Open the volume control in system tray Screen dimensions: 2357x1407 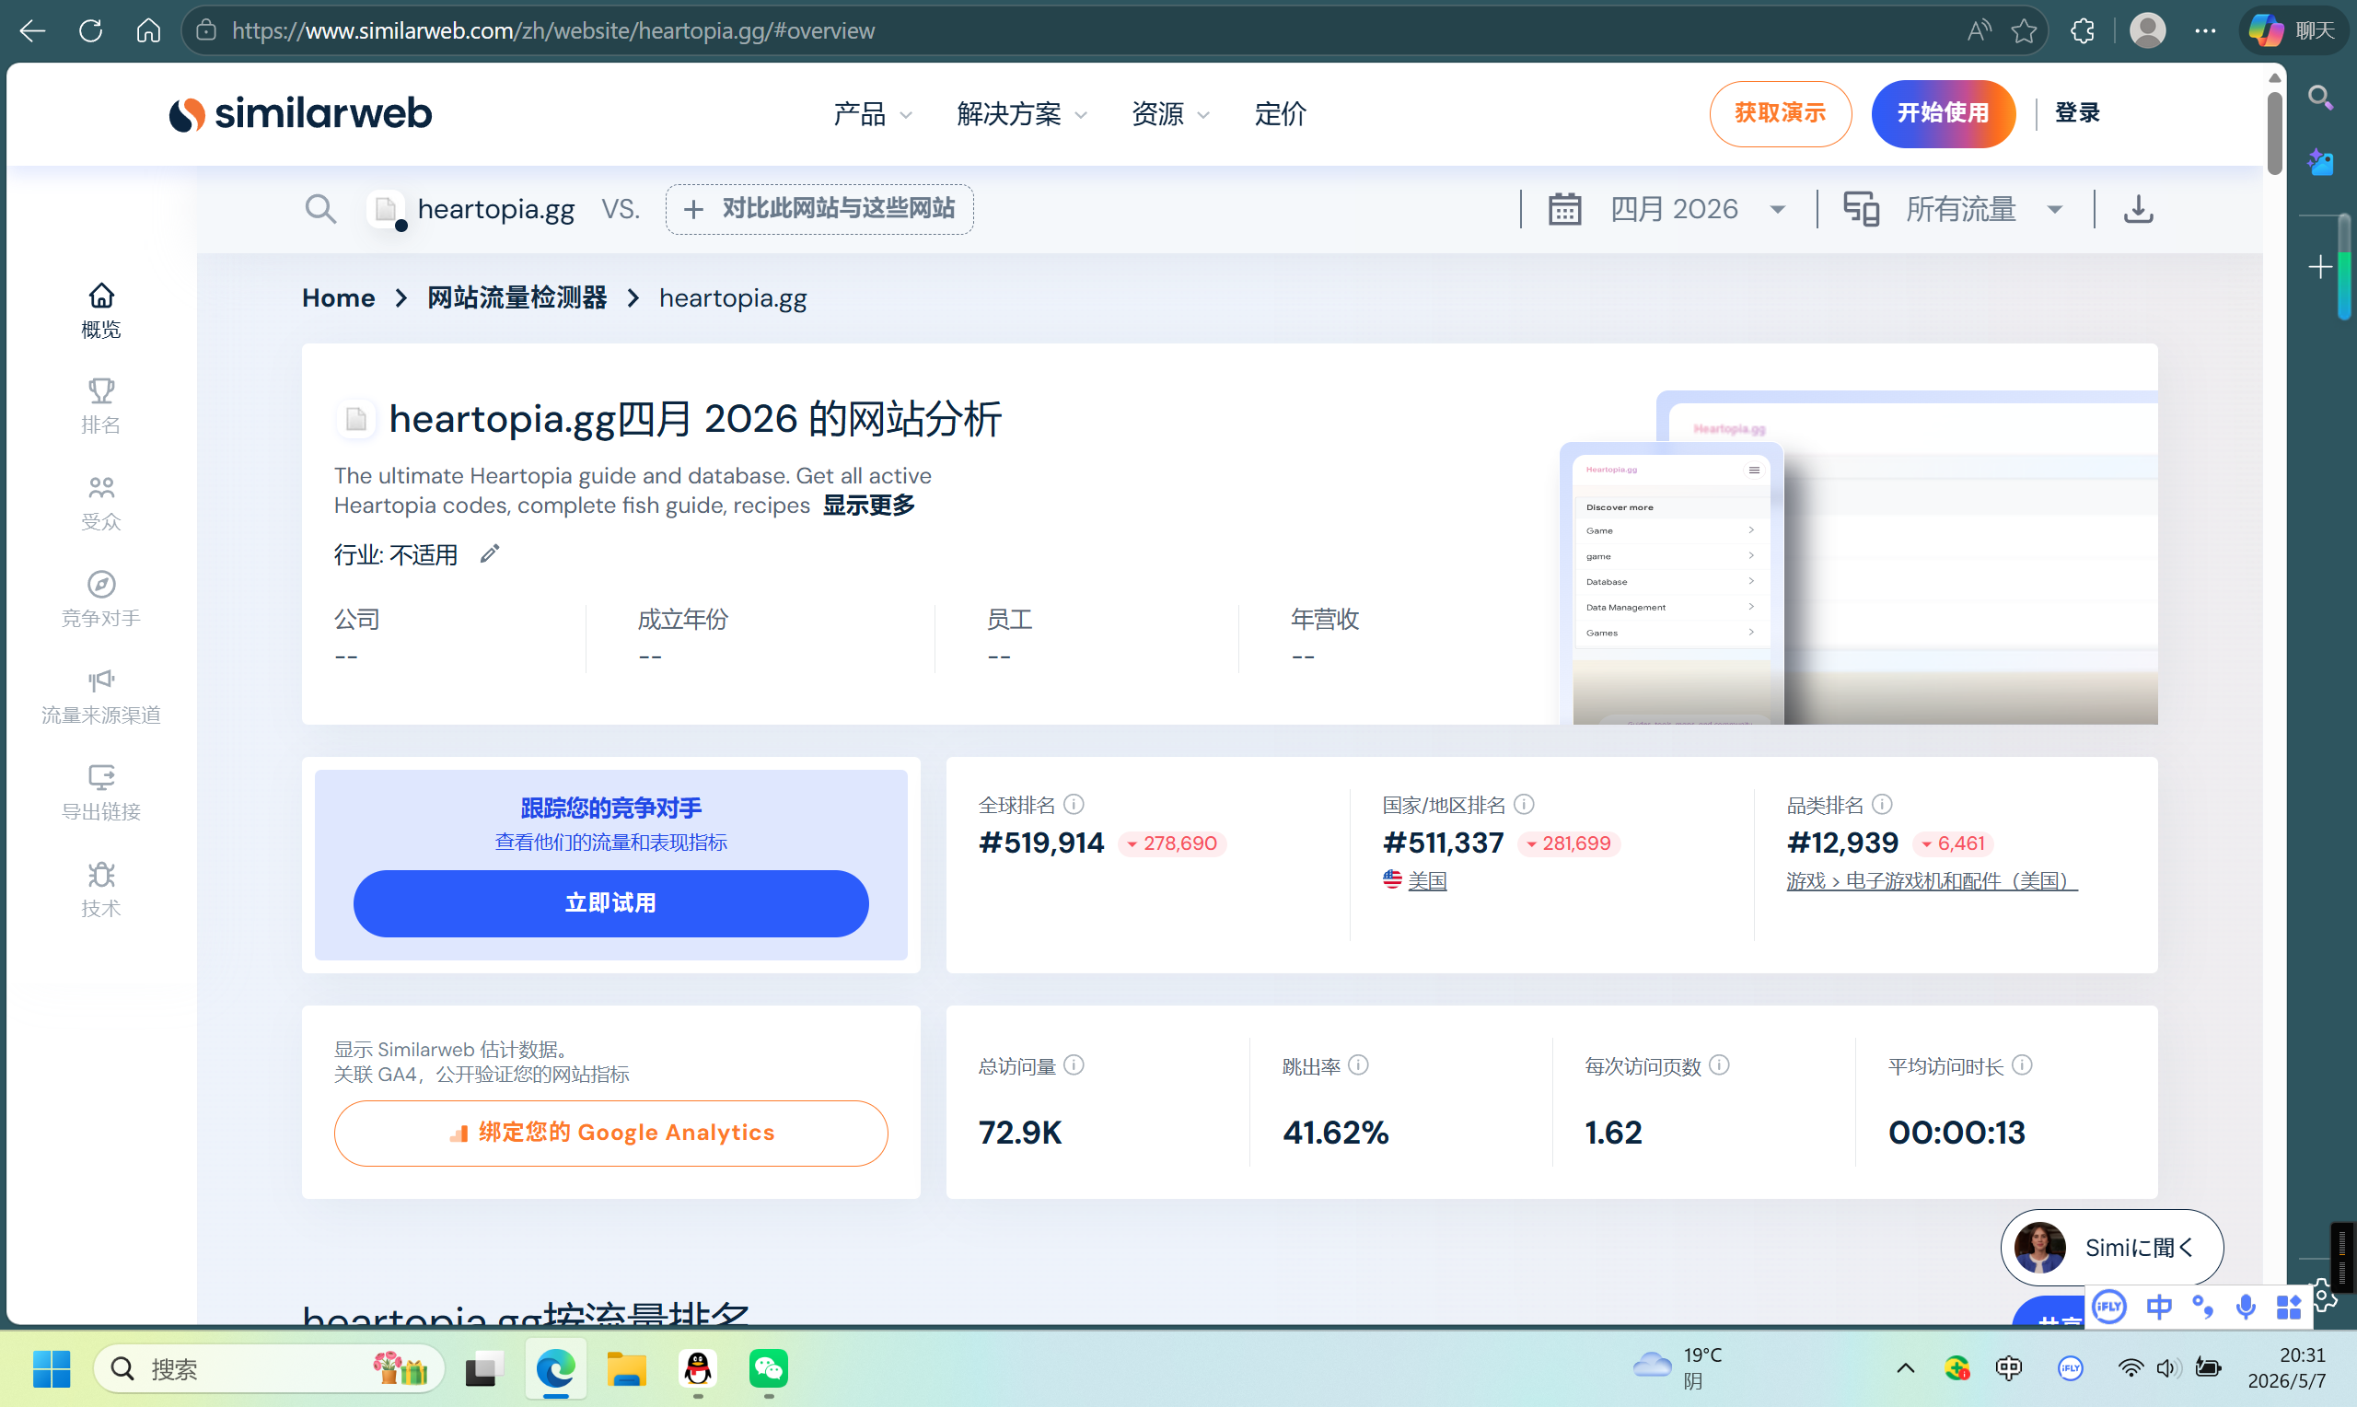click(x=2167, y=1367)
